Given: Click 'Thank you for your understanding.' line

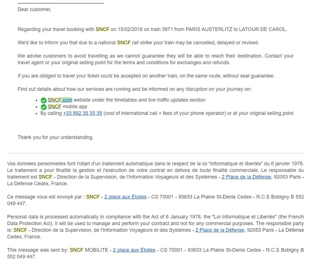Looking at the screenshot, I should [56, 137].
